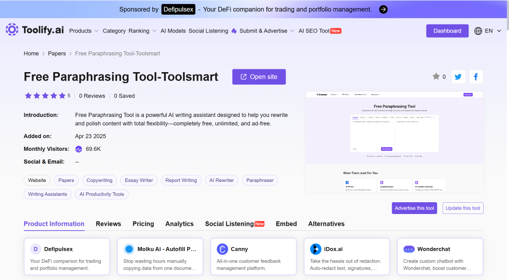
Task: Click the 0 Reviews text
Action: tap(92, 96)
